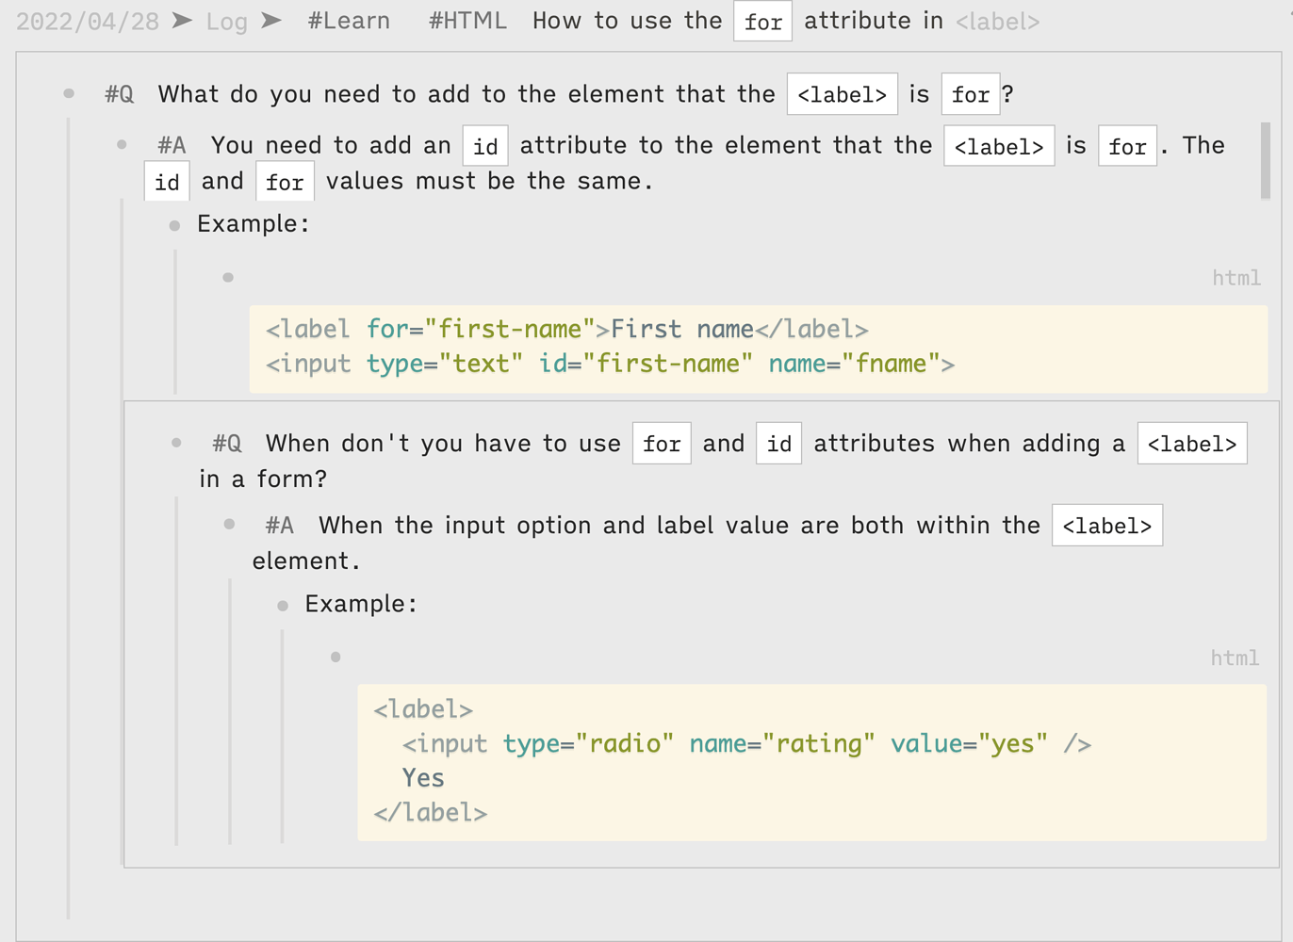This screenshot has height=942, width=1293.
Task: Click the #Q tag before 'What do you need'
Action: (x=120, y=94)
